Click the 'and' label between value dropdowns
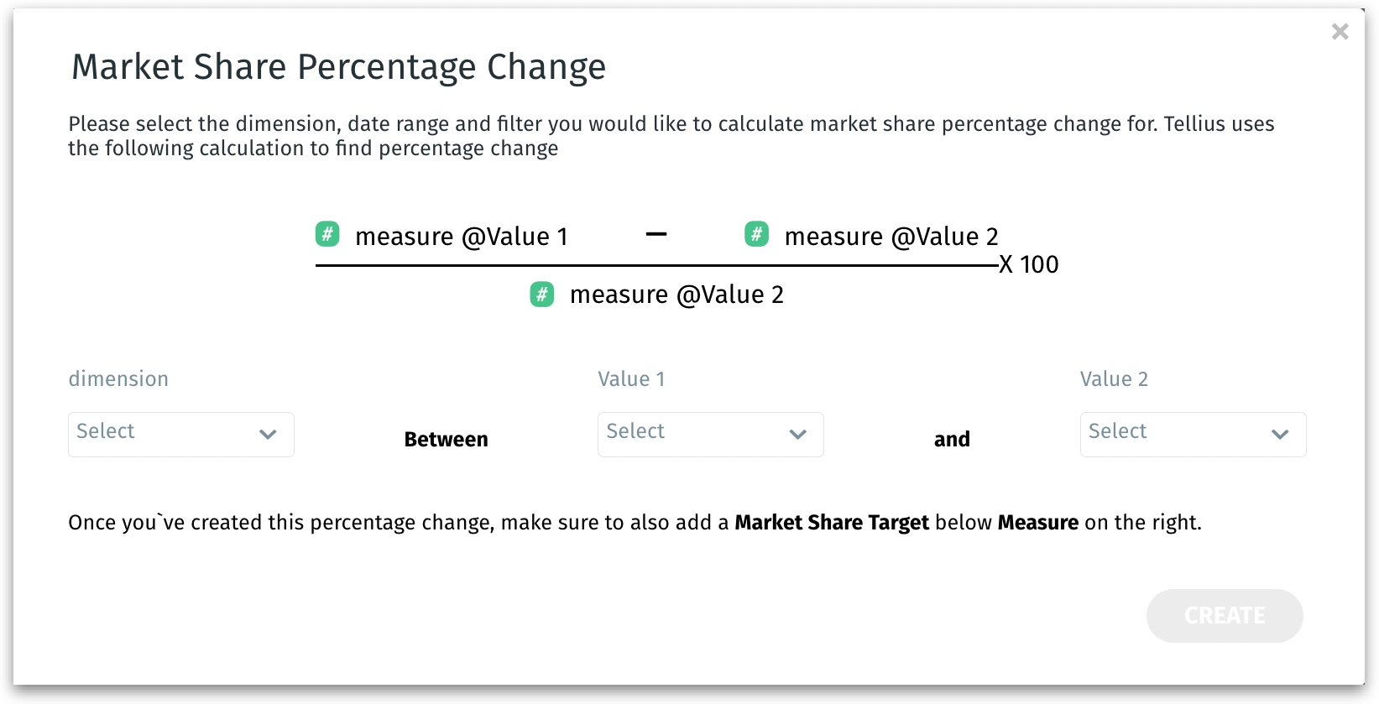The width and height of the screenshot is (1379, 704). [x=952, y=440]
